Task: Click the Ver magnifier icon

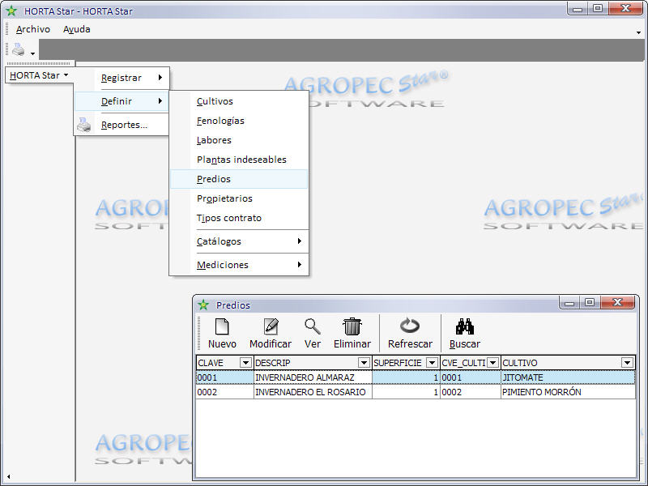Action: click(313, 326)
